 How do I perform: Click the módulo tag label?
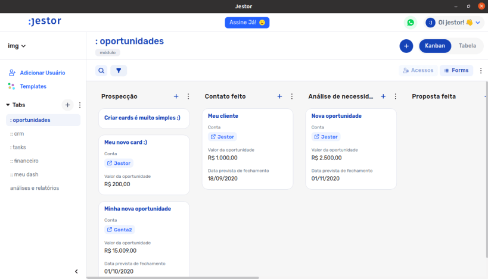click(x=108, y=52)
